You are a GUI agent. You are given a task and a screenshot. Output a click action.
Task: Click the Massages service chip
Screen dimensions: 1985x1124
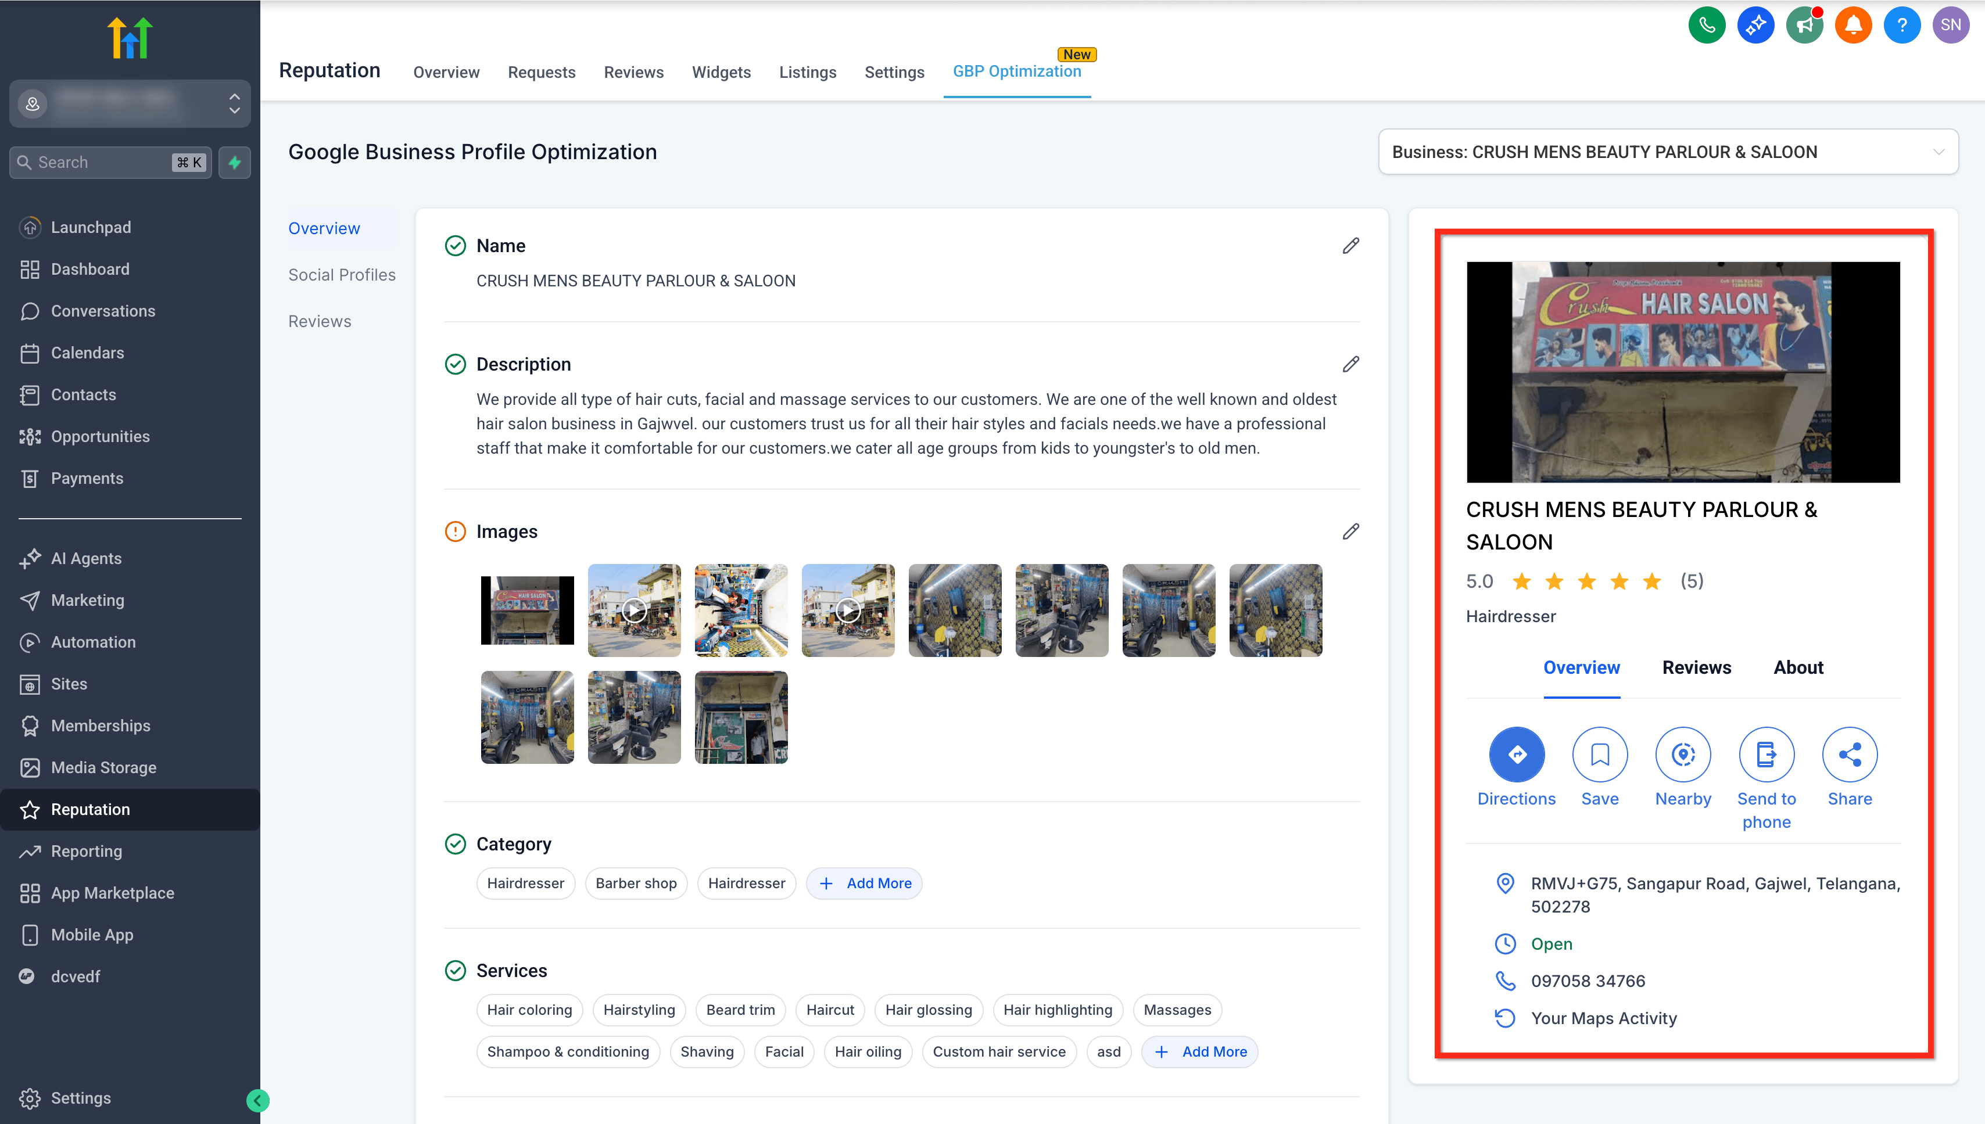pos(1177,1010)
